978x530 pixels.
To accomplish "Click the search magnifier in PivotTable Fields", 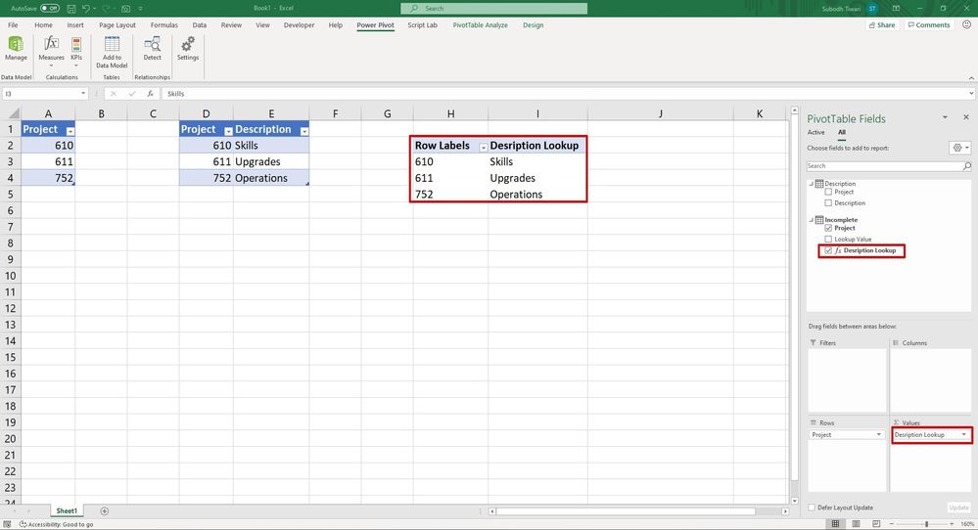I will [966, 166].
